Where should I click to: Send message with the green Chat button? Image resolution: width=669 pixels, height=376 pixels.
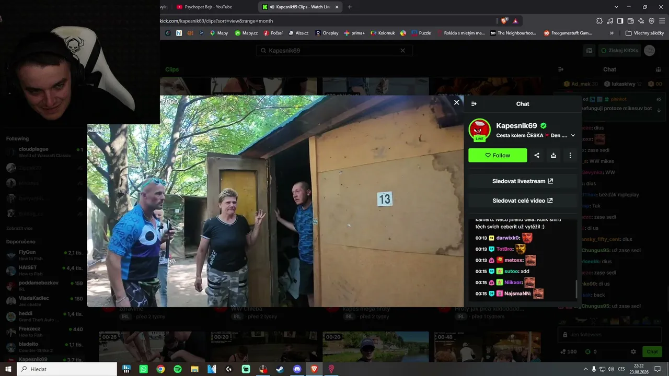click(x=652, y=352)
